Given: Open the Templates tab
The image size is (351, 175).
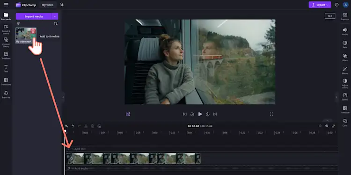Looking at the screenshot, I should (x=6, y=56).
